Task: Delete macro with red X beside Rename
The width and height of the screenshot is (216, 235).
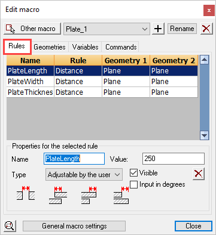Action: click(206, 29)
